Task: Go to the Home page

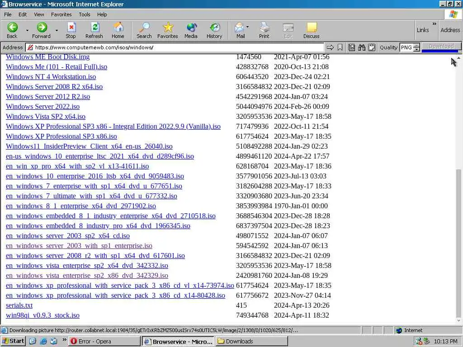Action: [x=118, y=30]
